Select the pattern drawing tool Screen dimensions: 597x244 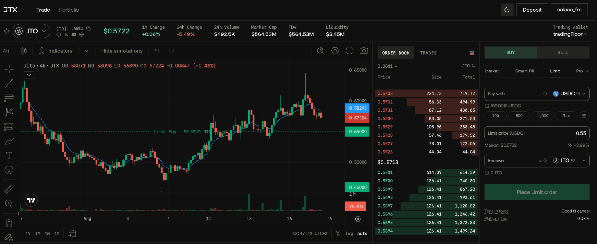tap(9, 112)
